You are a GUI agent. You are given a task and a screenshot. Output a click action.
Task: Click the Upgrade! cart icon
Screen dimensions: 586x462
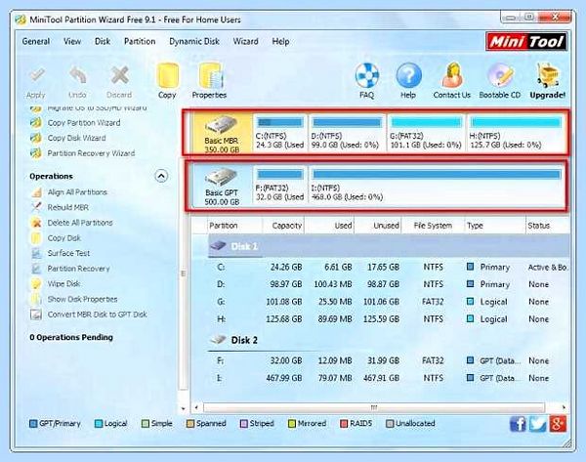tap(548, 76)
